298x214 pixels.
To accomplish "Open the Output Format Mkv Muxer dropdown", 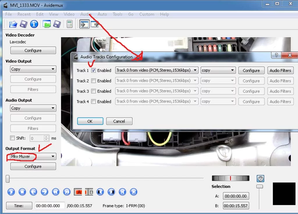I will coord(33,157).
